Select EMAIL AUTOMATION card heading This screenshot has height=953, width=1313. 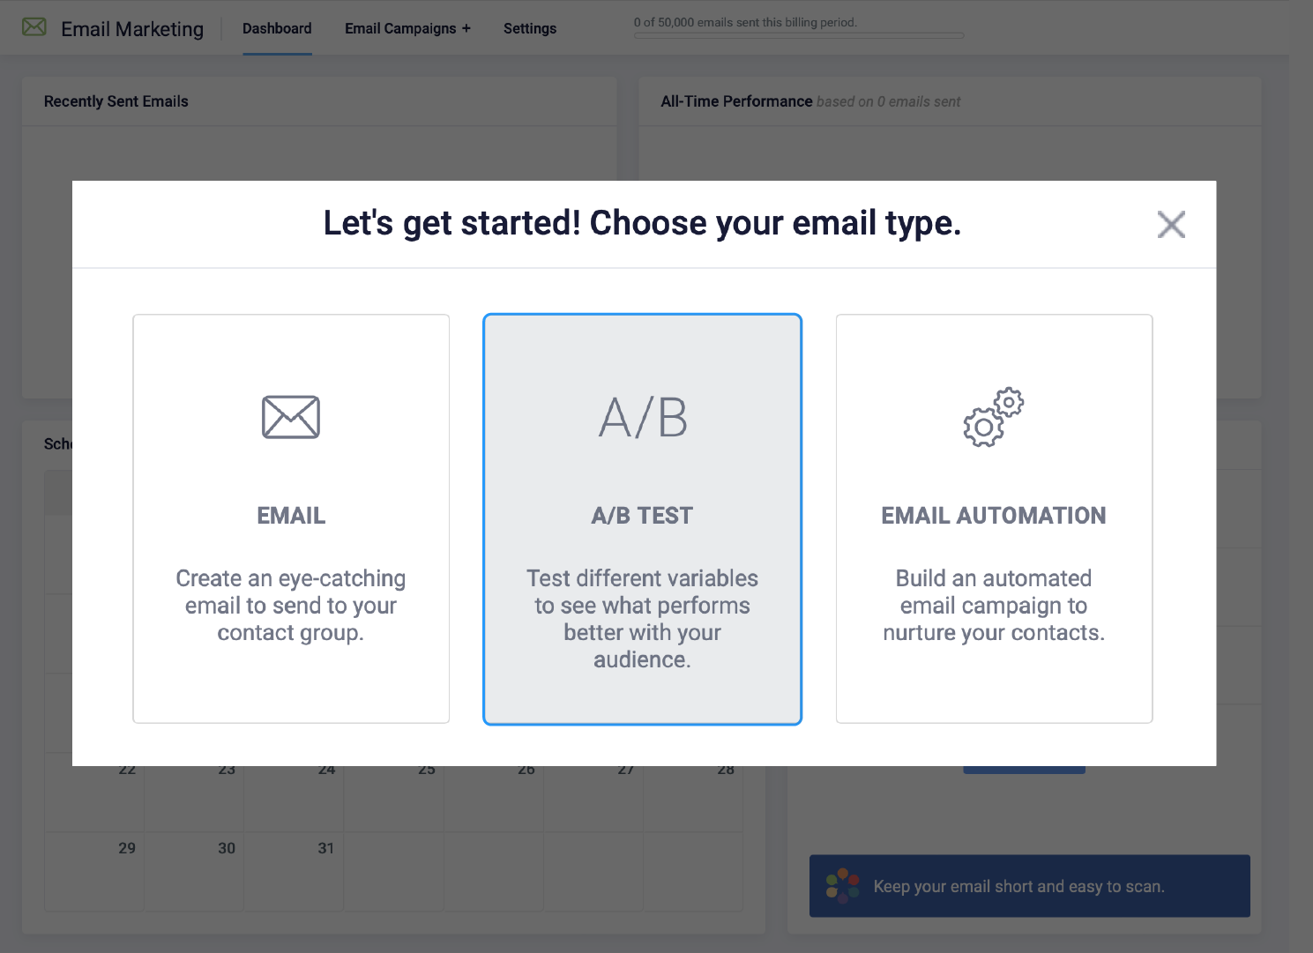994,516
